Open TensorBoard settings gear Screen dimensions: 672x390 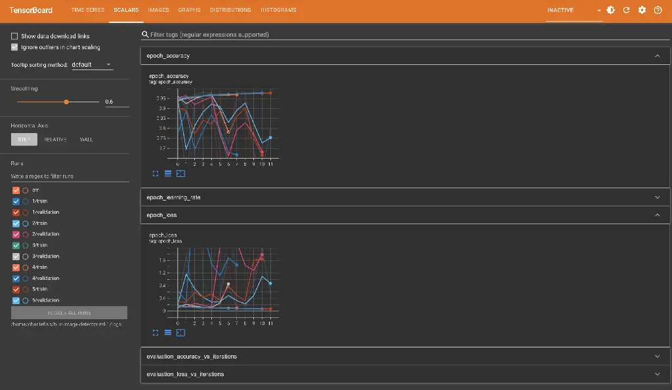pyautogui.click(x=642, y=10)
